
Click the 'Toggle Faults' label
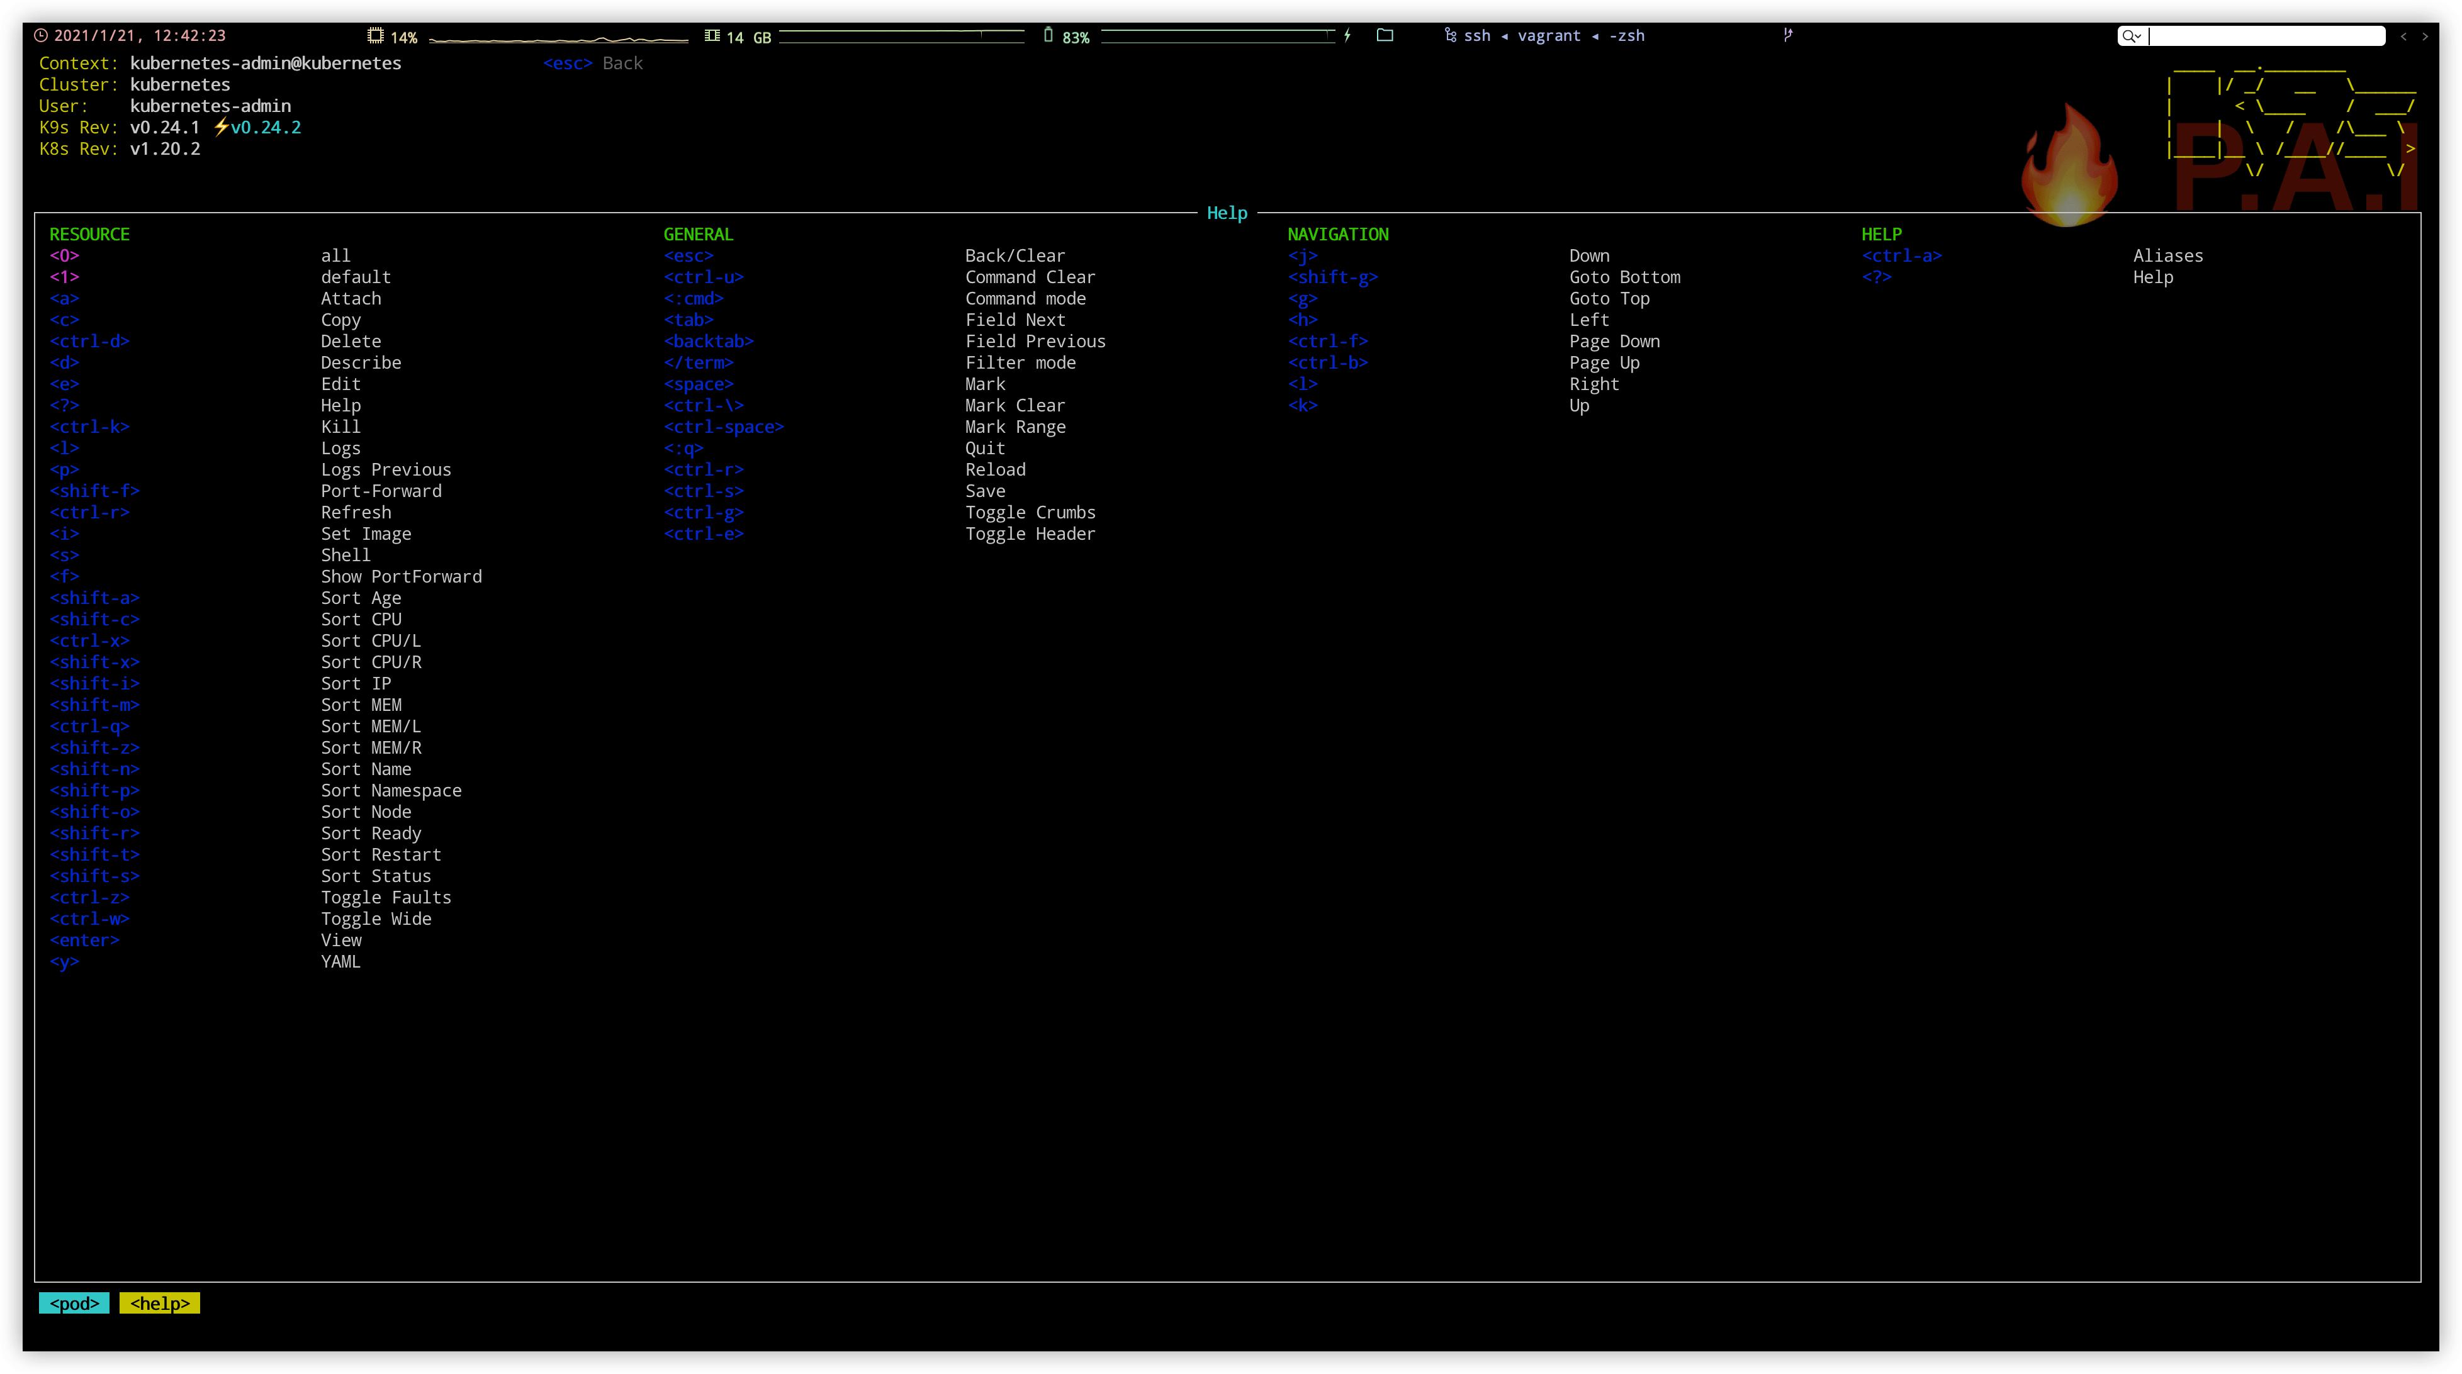(x=386, y=897)
